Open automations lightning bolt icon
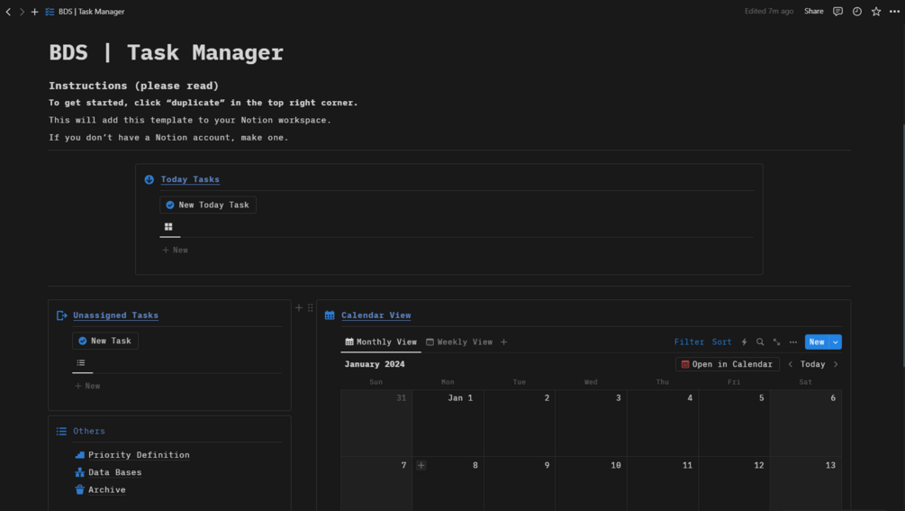The height and width of the screenshot is (511, 905). [745, 342]
